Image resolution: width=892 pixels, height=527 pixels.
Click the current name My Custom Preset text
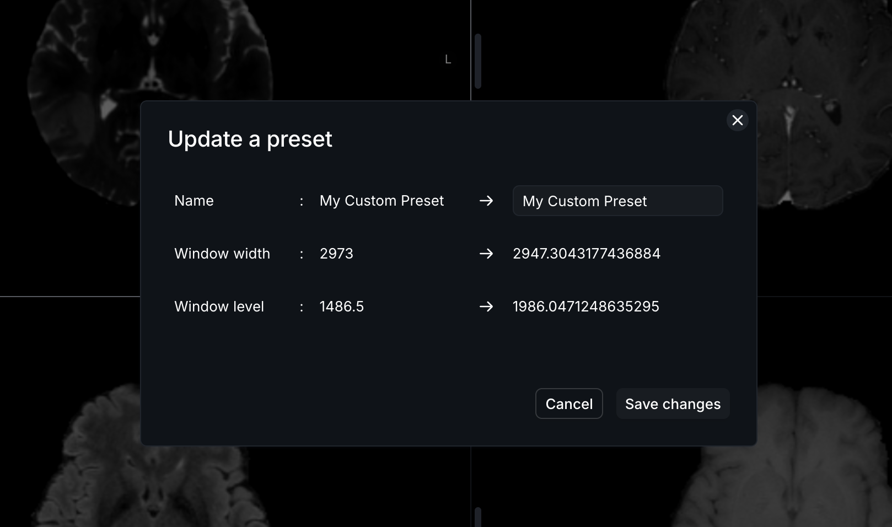click(x=381, y=201)
